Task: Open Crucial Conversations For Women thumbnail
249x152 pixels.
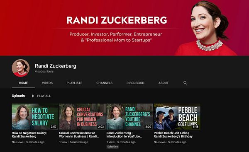Action: [83, 116]
